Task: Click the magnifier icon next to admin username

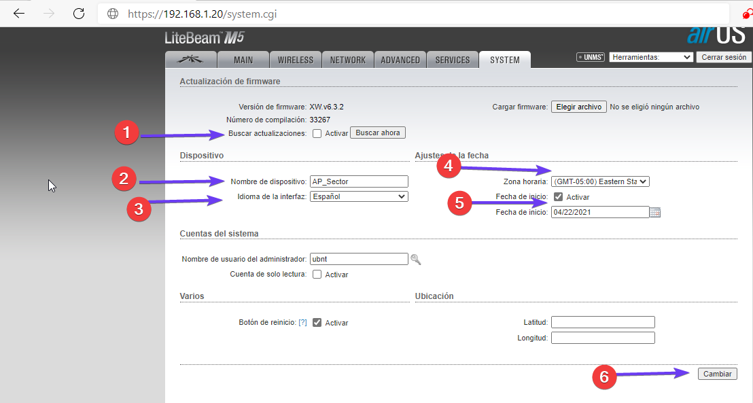Action: 416,259
